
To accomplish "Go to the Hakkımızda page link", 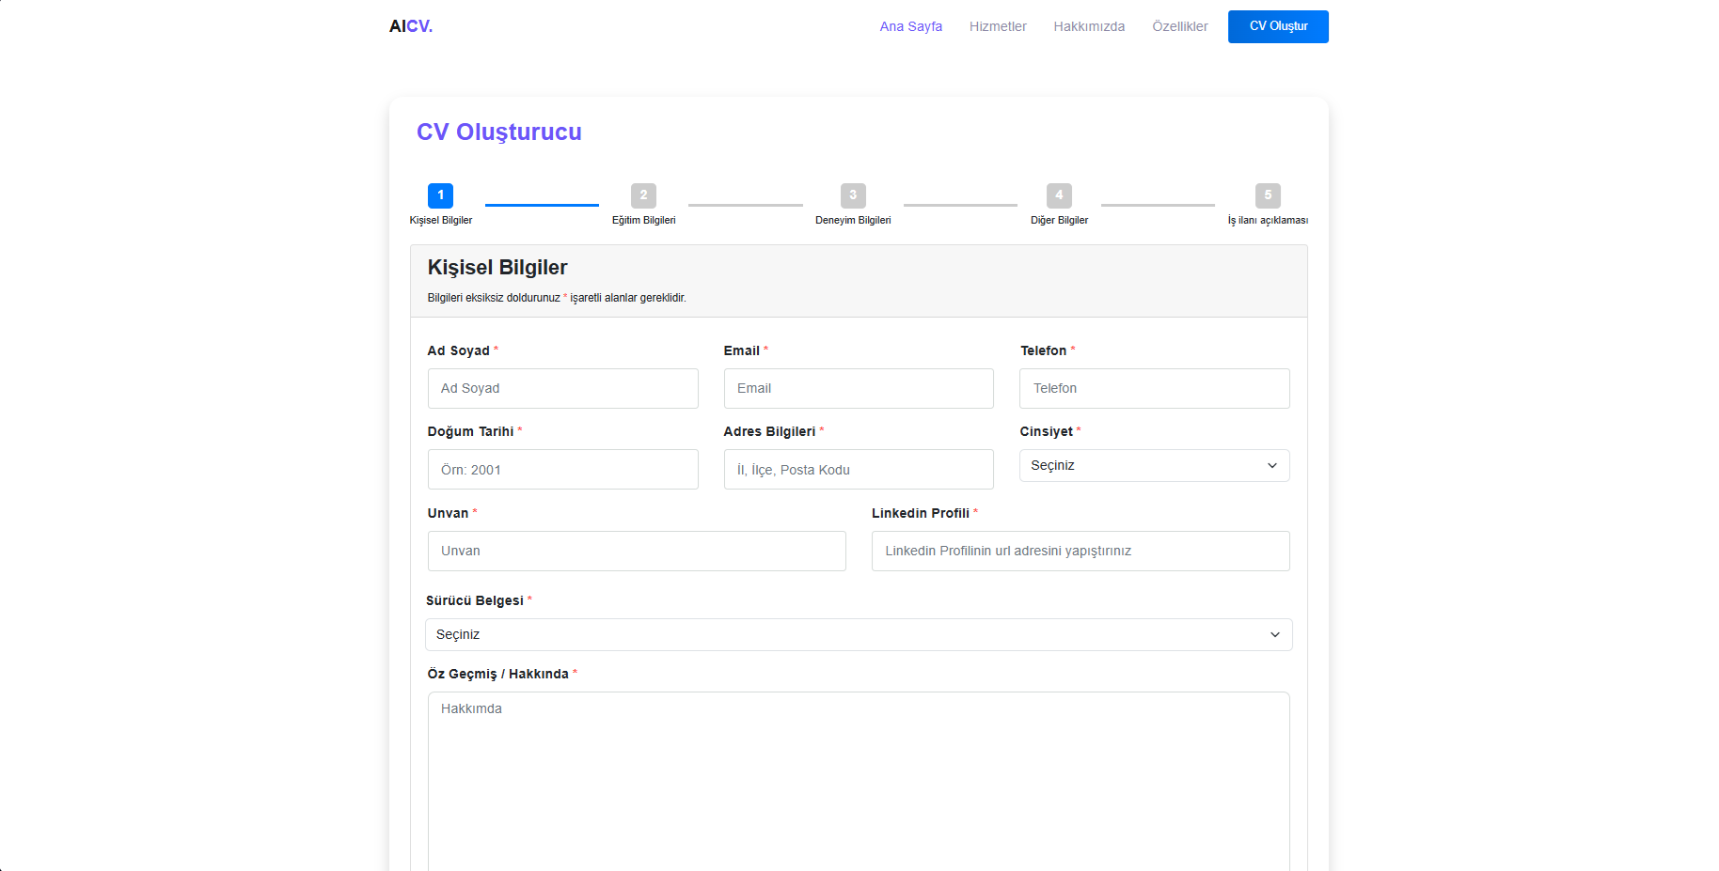I will pos(1089,26).
